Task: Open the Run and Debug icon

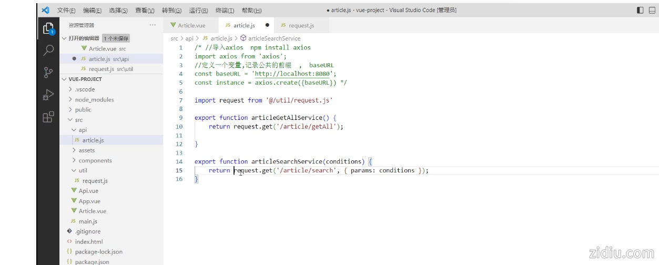Action: tap(48, 95)
